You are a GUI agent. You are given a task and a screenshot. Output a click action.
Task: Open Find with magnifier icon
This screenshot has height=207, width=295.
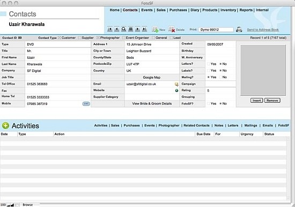(123, 29)
